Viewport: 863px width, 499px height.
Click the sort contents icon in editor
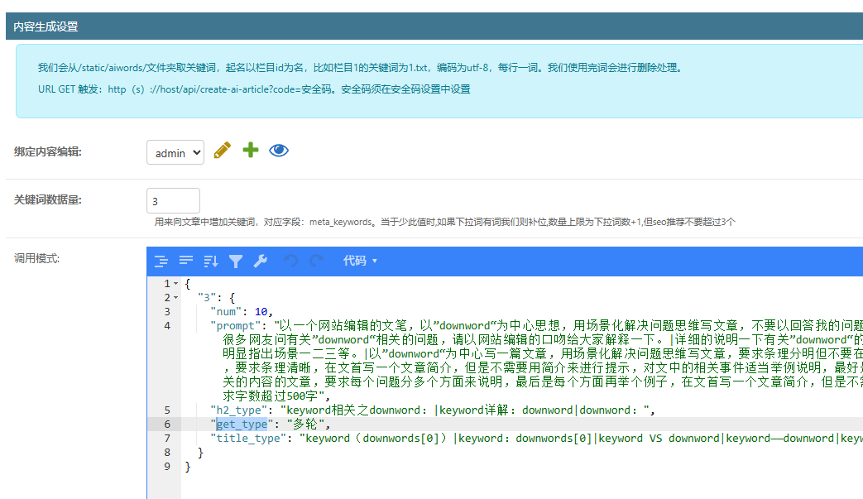click(x=211, y=261)
